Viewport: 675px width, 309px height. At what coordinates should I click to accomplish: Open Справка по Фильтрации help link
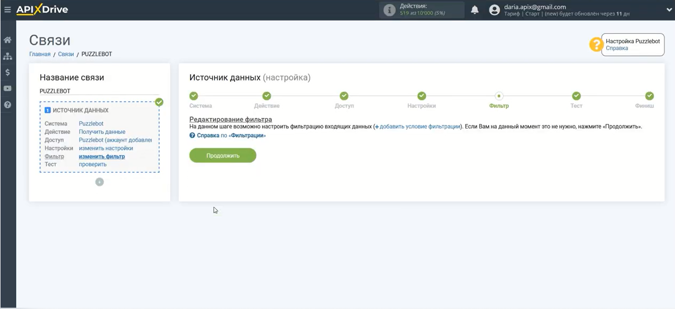pyautogui.click(x=228, y=135)
